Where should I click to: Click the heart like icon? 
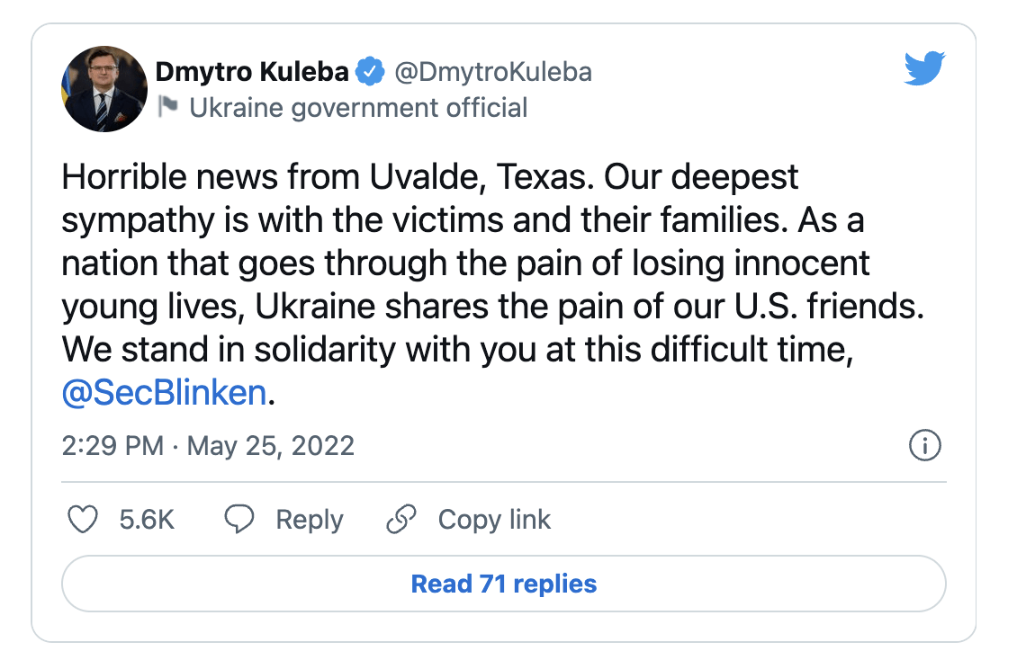point(83,519)
